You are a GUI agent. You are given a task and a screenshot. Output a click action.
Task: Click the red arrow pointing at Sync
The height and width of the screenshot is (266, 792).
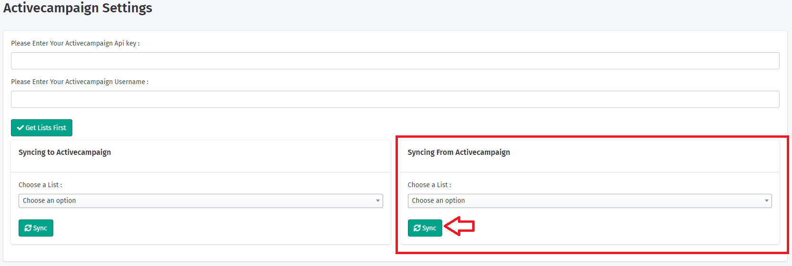pos(459,227)
